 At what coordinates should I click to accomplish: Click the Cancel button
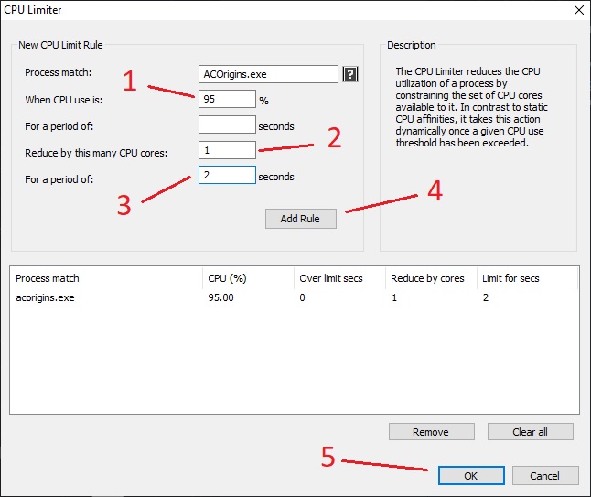[544, 476]
